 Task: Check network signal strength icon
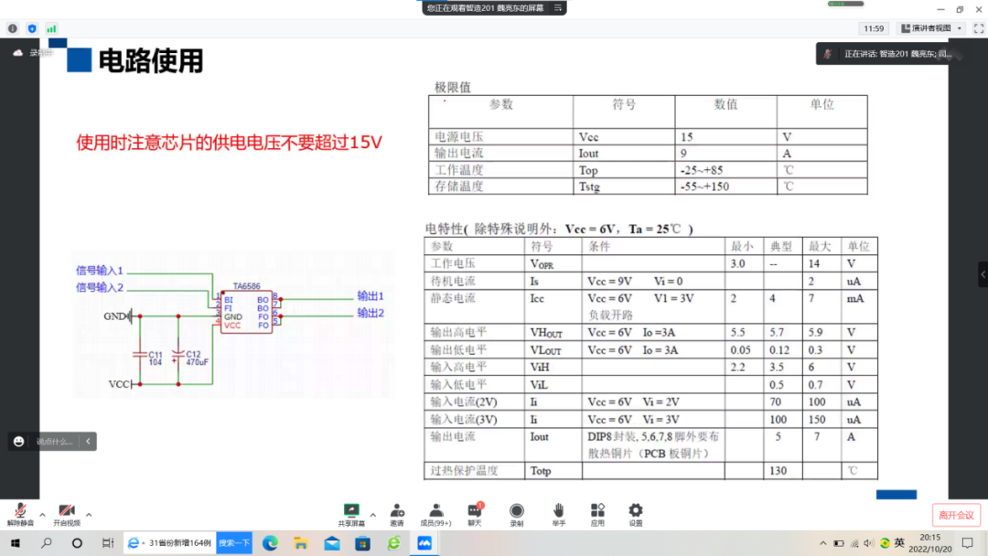point(51,28)
